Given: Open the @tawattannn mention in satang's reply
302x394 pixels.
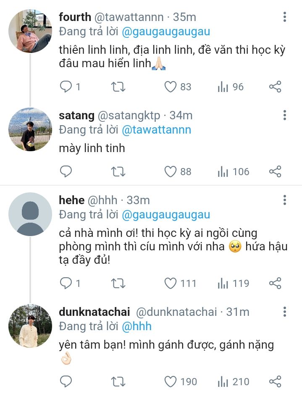Looking at the screenshot, I should (156, 130).
